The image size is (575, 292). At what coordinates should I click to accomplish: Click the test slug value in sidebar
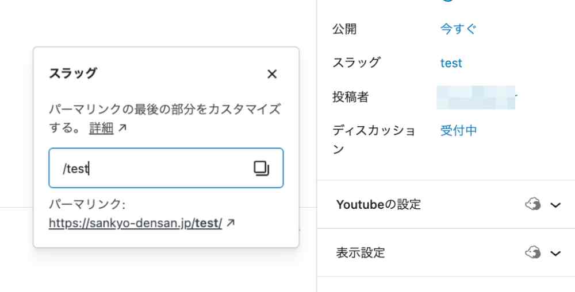451,63
